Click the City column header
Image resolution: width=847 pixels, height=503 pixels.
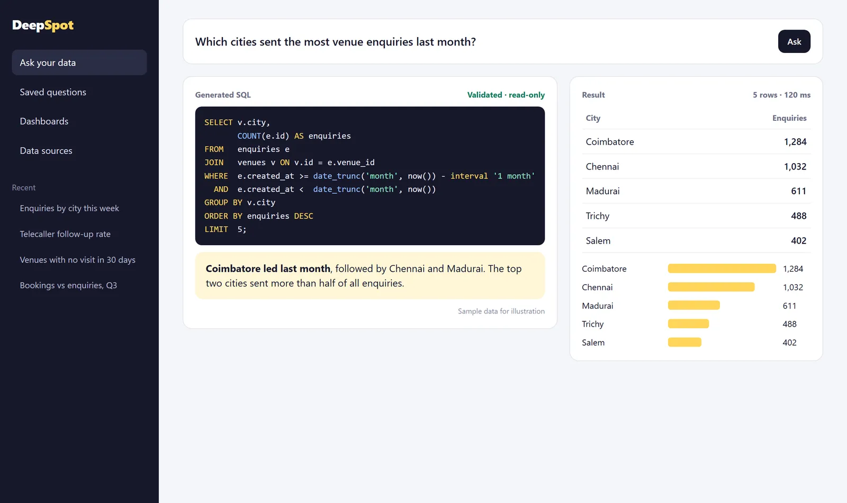pos(593,118)
